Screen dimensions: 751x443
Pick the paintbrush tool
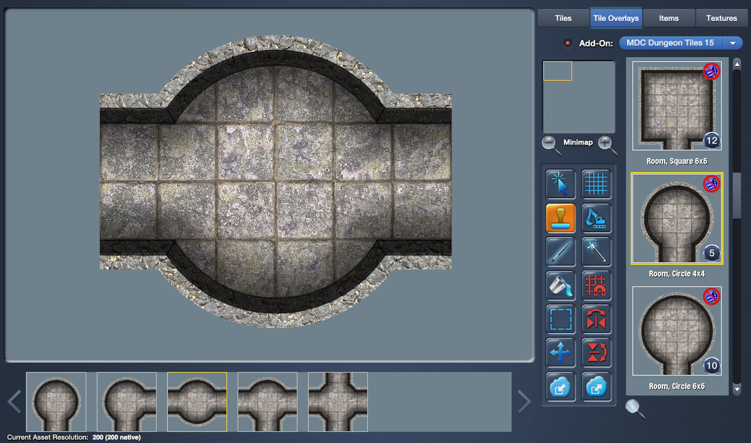(x=560, y=252)
